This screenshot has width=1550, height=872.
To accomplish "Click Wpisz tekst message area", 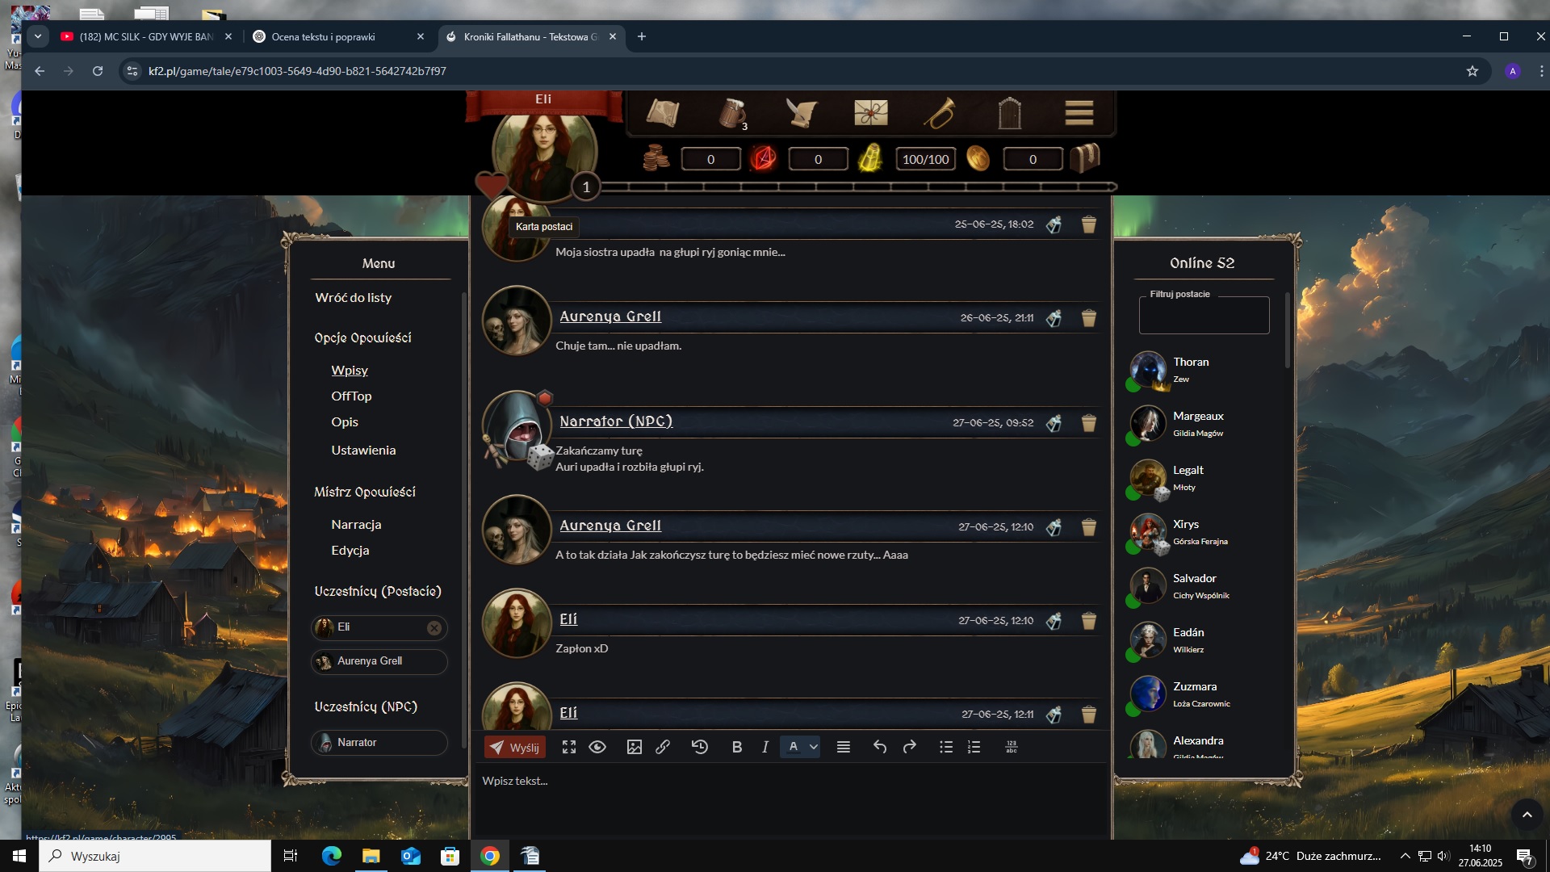I will [x=790, y=799].
